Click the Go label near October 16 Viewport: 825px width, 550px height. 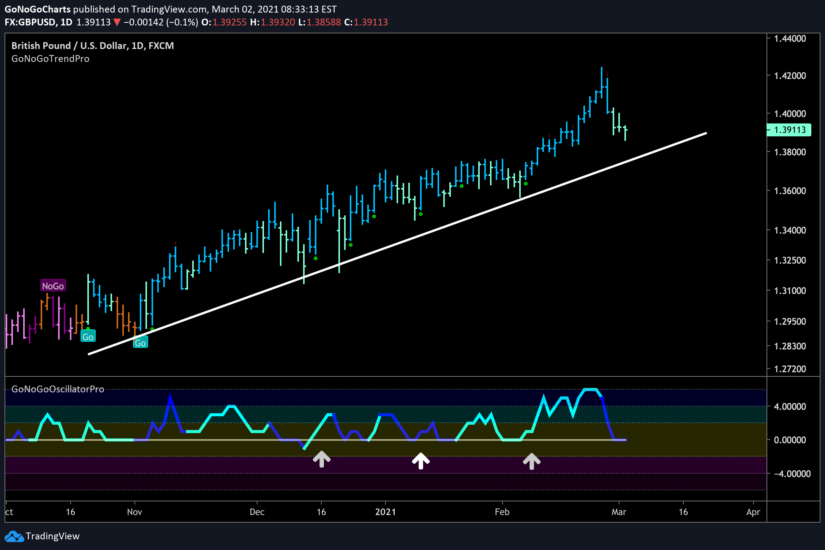click(88, 337)
